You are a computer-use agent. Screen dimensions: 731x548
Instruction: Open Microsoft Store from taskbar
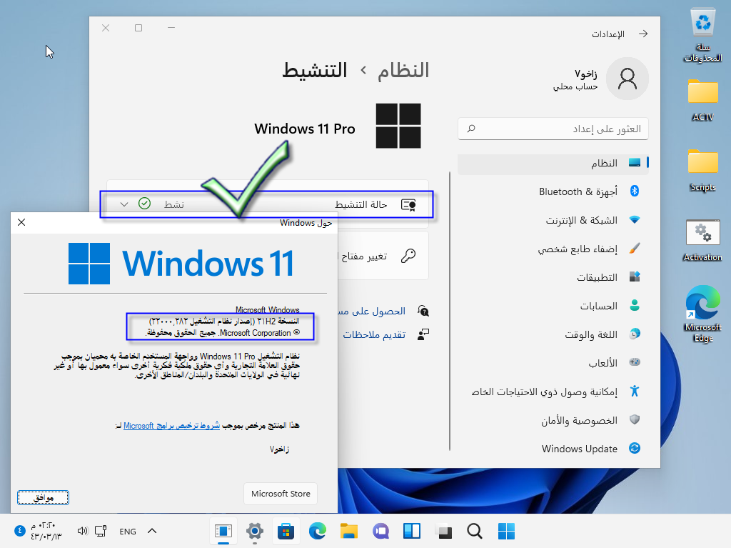click(x=286, y=531)
